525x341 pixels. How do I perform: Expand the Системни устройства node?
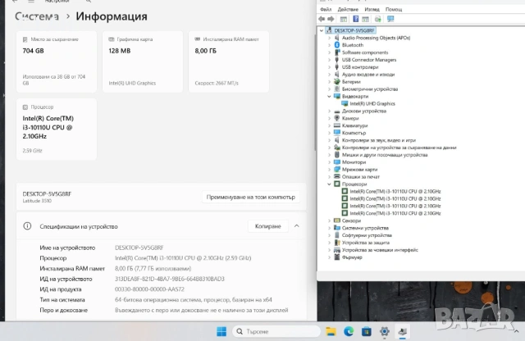[x=329, y=228]
